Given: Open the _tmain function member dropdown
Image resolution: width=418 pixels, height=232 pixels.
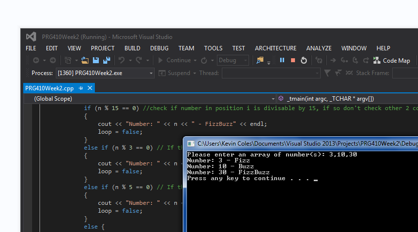Looking at the screenshot, I should click(x=348, y=99).
